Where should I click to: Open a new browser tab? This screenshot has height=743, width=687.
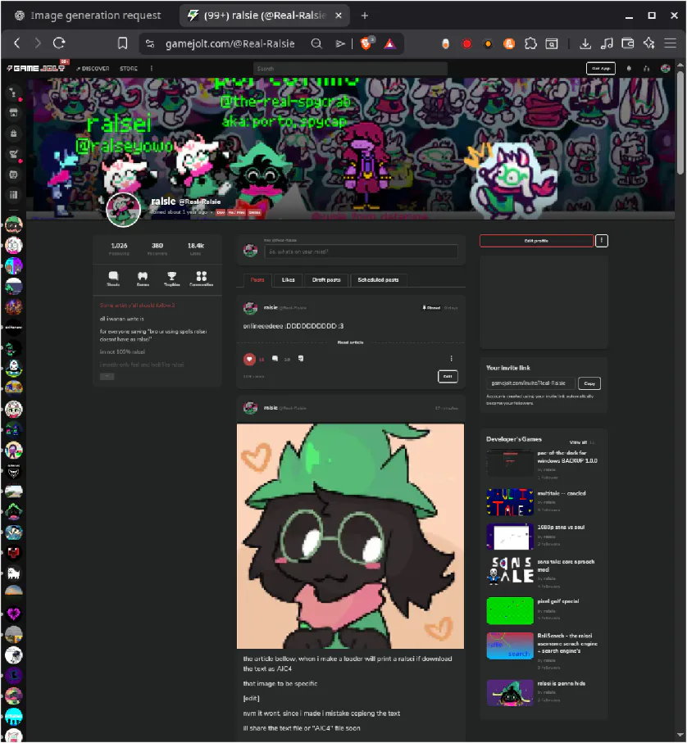[x=365, y=16]
